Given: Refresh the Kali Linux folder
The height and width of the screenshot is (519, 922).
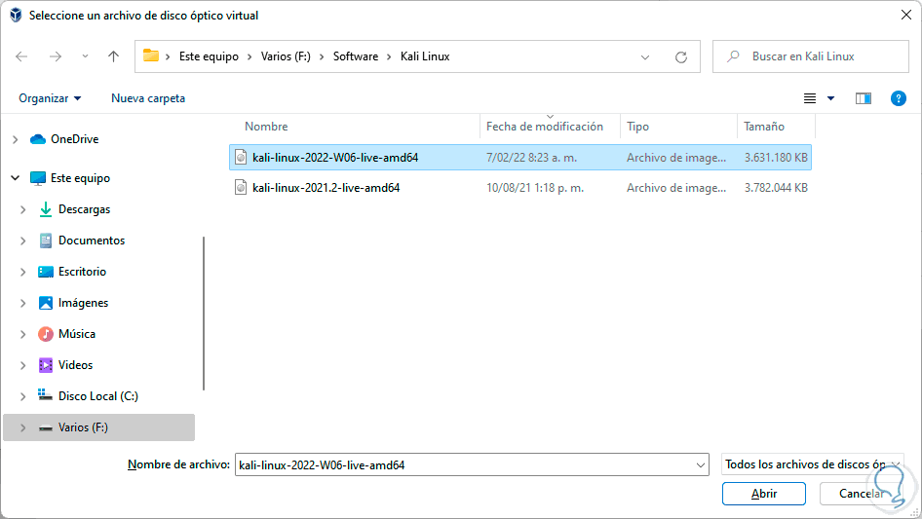Looking at the screenshot, I should click(x=681, y=56).
